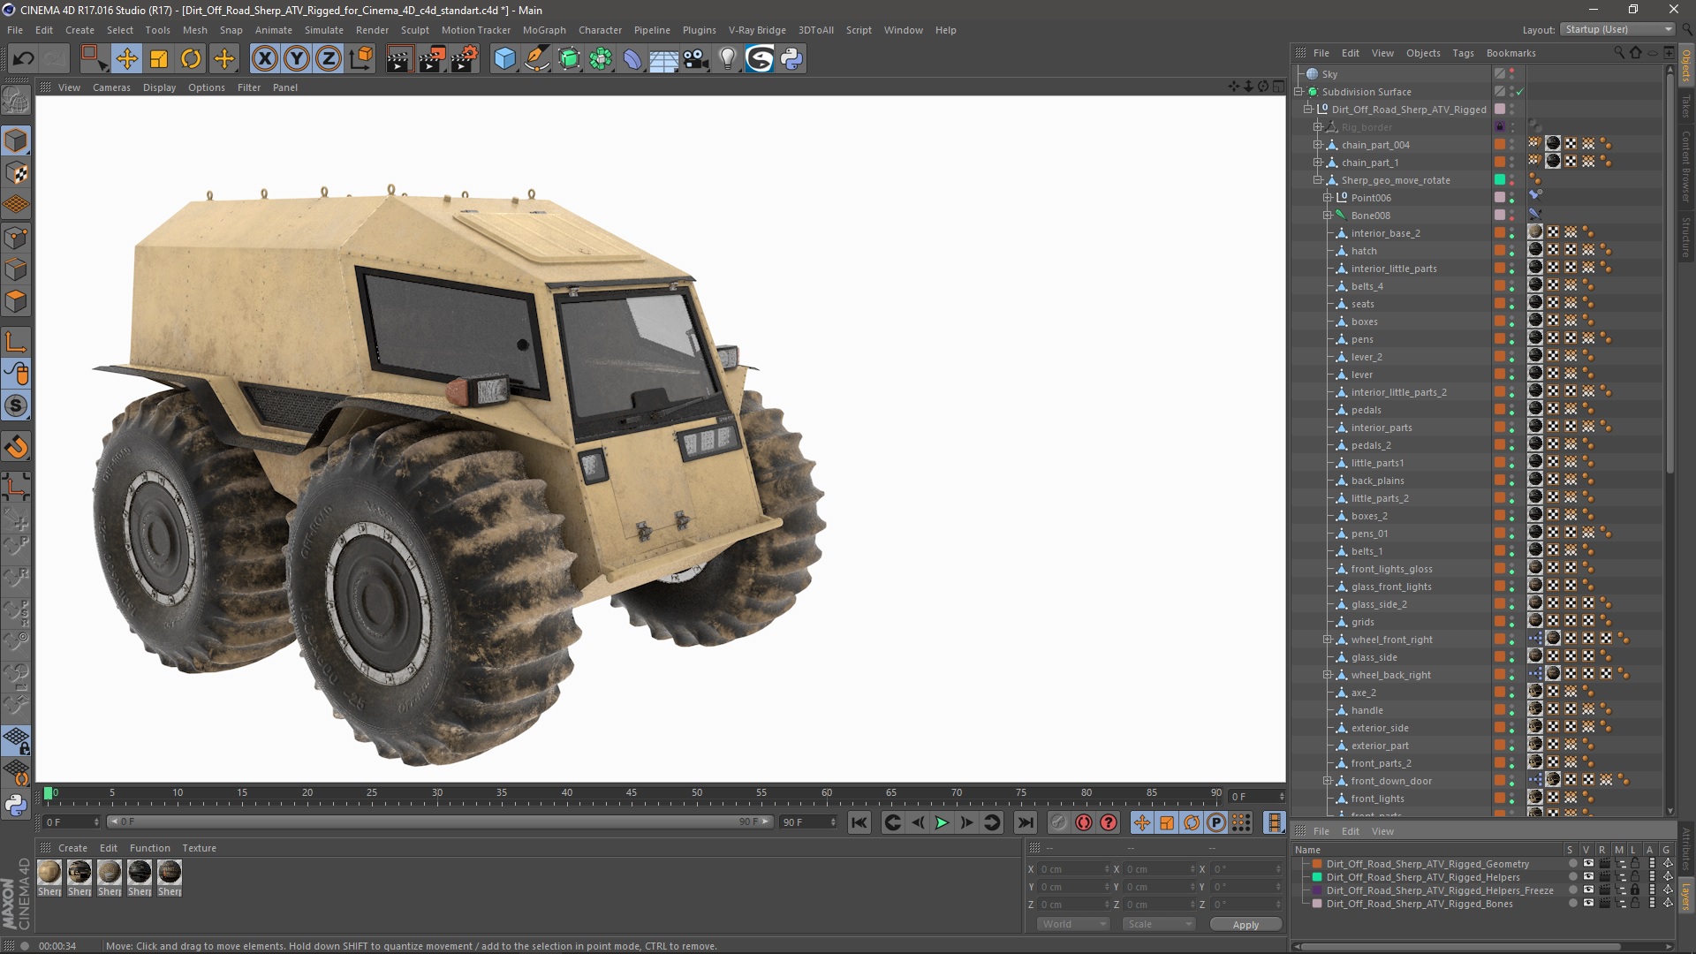This screenshot has width=1696, height=954.
Task: Go to start of animation
Action: [859, 823]
